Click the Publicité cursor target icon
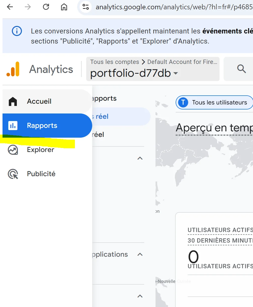The image size is (253, 307). pyautogui.click(x=13, y=174)
